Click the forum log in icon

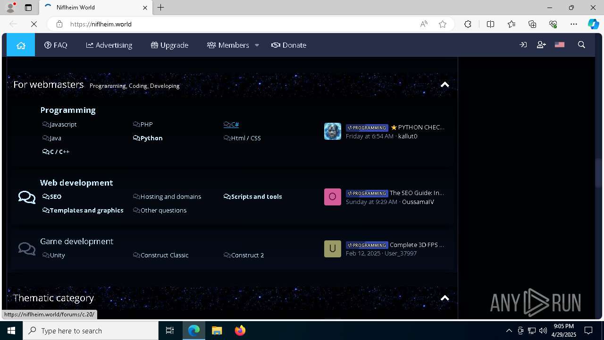coord(523,45)
